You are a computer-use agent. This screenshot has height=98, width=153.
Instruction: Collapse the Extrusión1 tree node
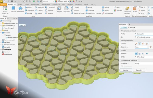(1, 33)
